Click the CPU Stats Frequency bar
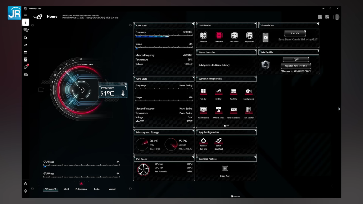The image size is (363, 204). [164, 36]
